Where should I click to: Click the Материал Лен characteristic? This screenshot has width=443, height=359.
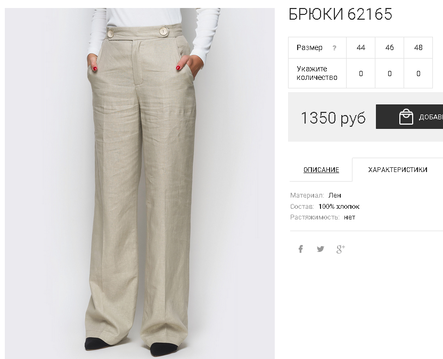click(316, 195)
